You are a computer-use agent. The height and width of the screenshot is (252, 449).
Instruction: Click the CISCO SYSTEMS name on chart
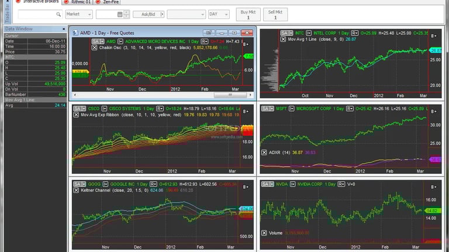[125, 109]
